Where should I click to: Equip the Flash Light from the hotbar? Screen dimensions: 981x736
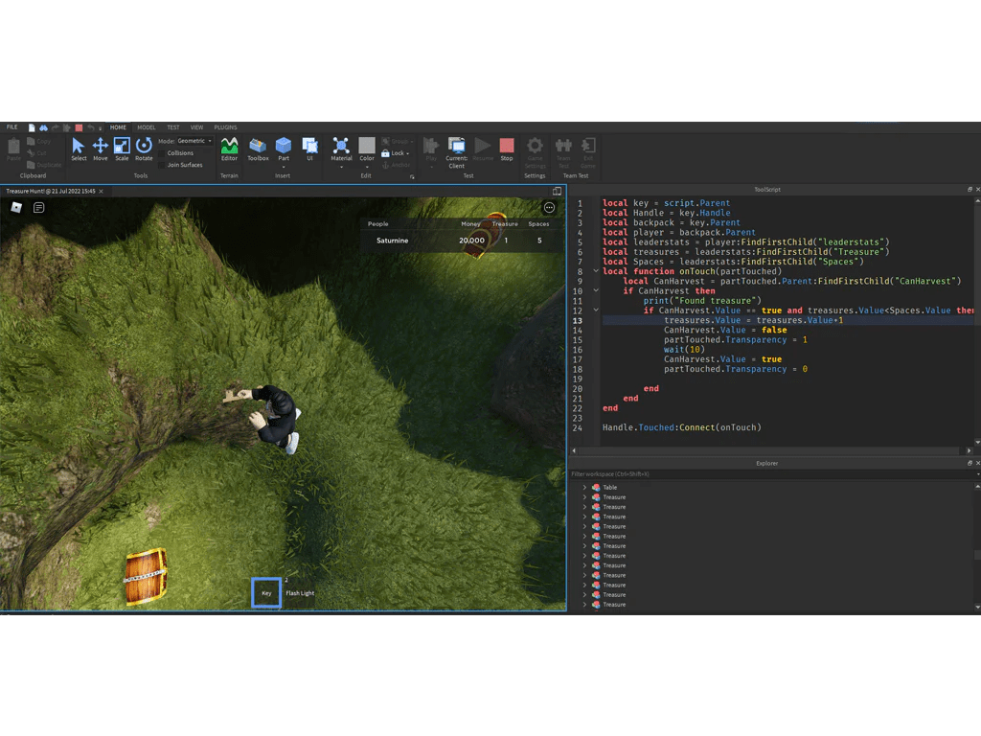(299, 592)
